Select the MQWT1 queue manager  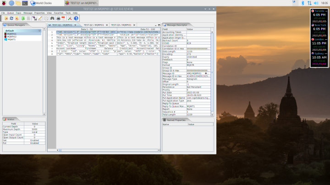[11, 39]
